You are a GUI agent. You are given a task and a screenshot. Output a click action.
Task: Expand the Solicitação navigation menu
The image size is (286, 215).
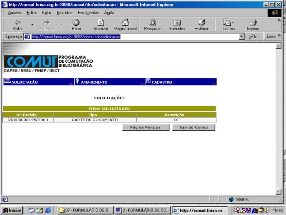coord(39,82)
